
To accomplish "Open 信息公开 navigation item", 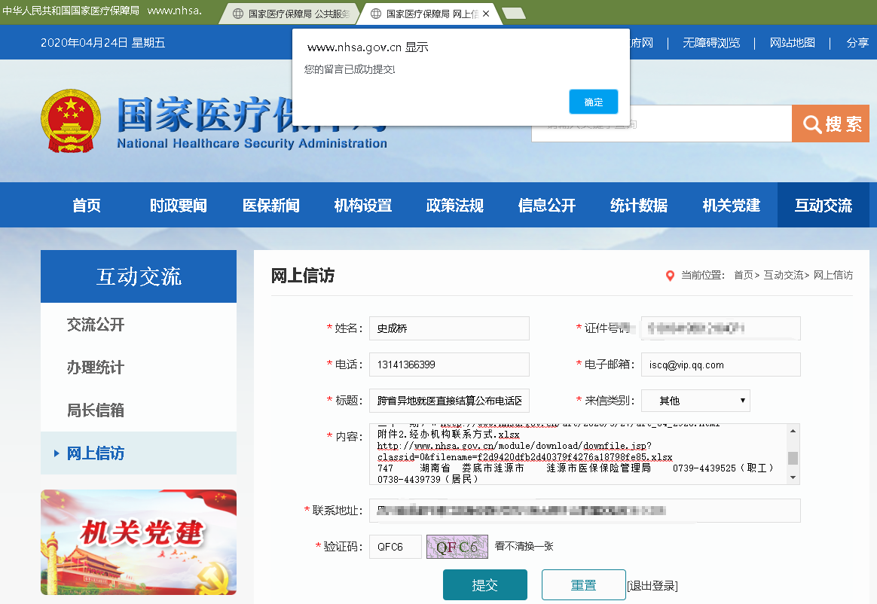I will 547,206.
